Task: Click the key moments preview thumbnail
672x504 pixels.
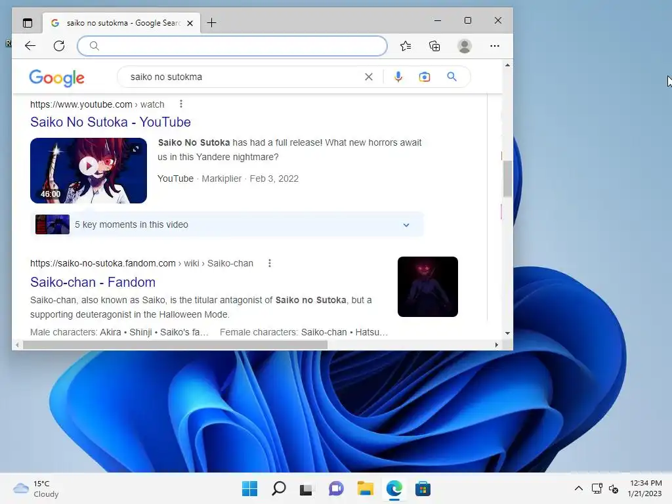Action: (52, 224)
